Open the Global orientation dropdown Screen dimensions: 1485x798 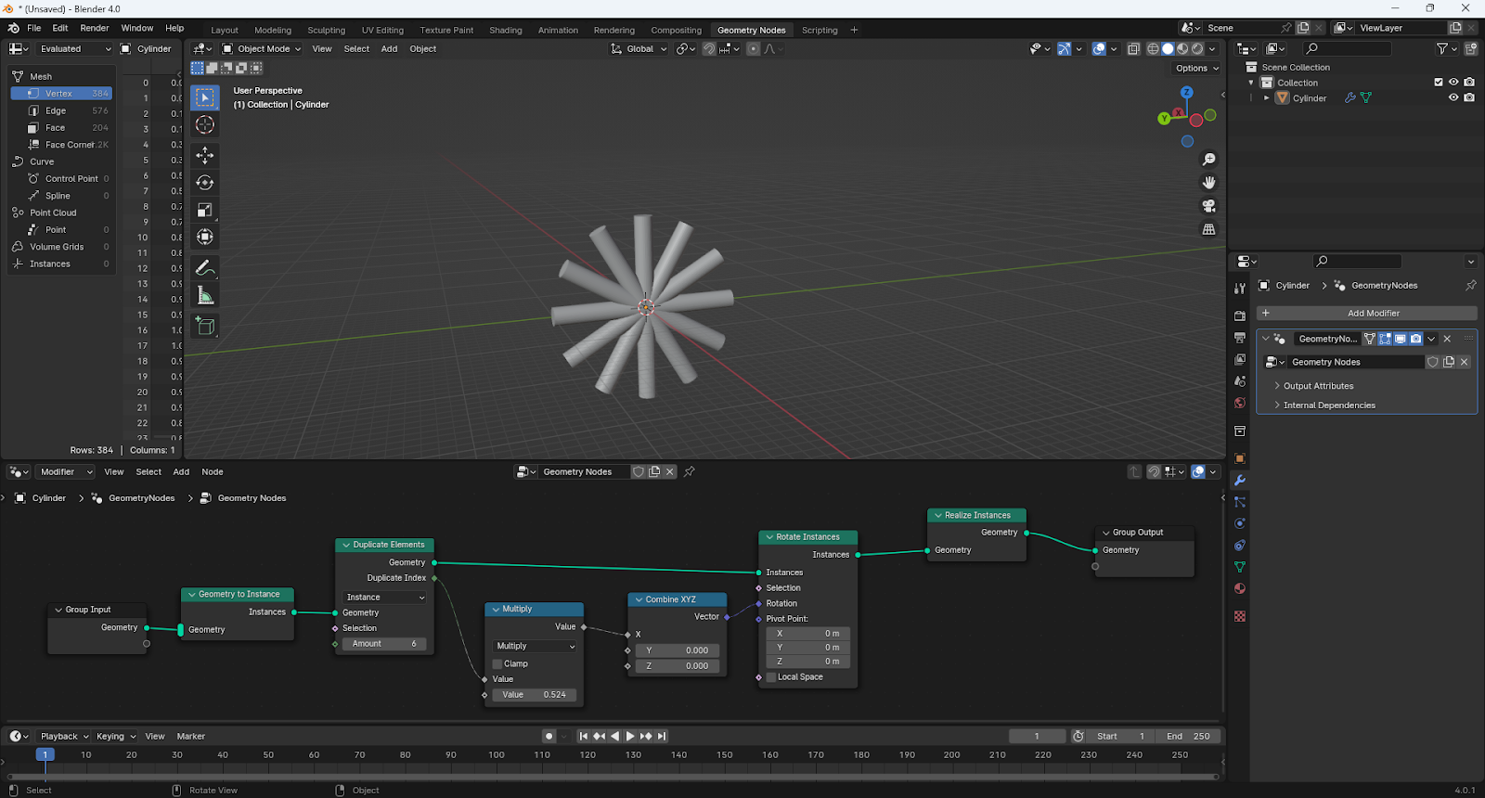[x=639, y=49]
